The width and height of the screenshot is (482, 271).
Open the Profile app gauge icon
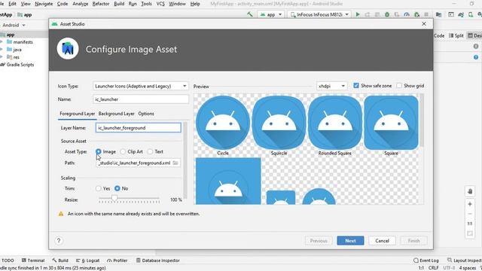point(407,14)
